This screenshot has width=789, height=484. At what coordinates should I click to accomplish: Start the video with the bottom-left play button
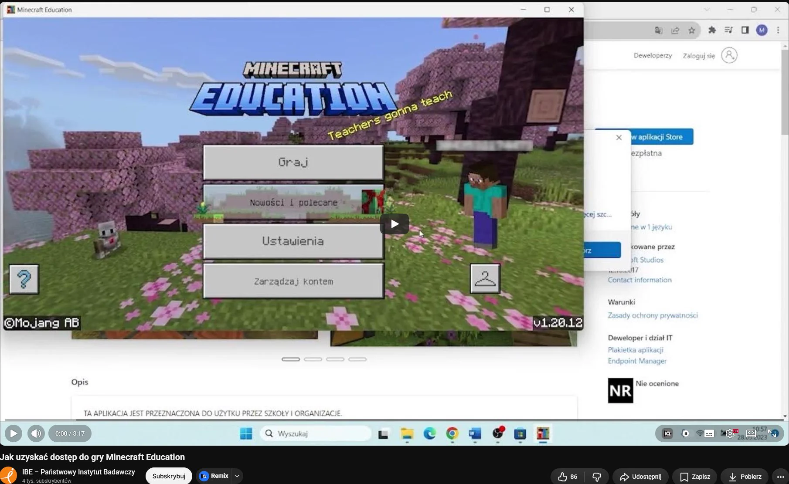coord(14,433)
